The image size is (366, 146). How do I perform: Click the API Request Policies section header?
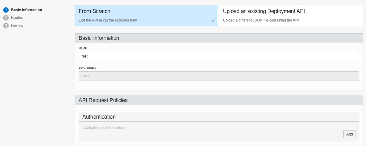point(219,100)
